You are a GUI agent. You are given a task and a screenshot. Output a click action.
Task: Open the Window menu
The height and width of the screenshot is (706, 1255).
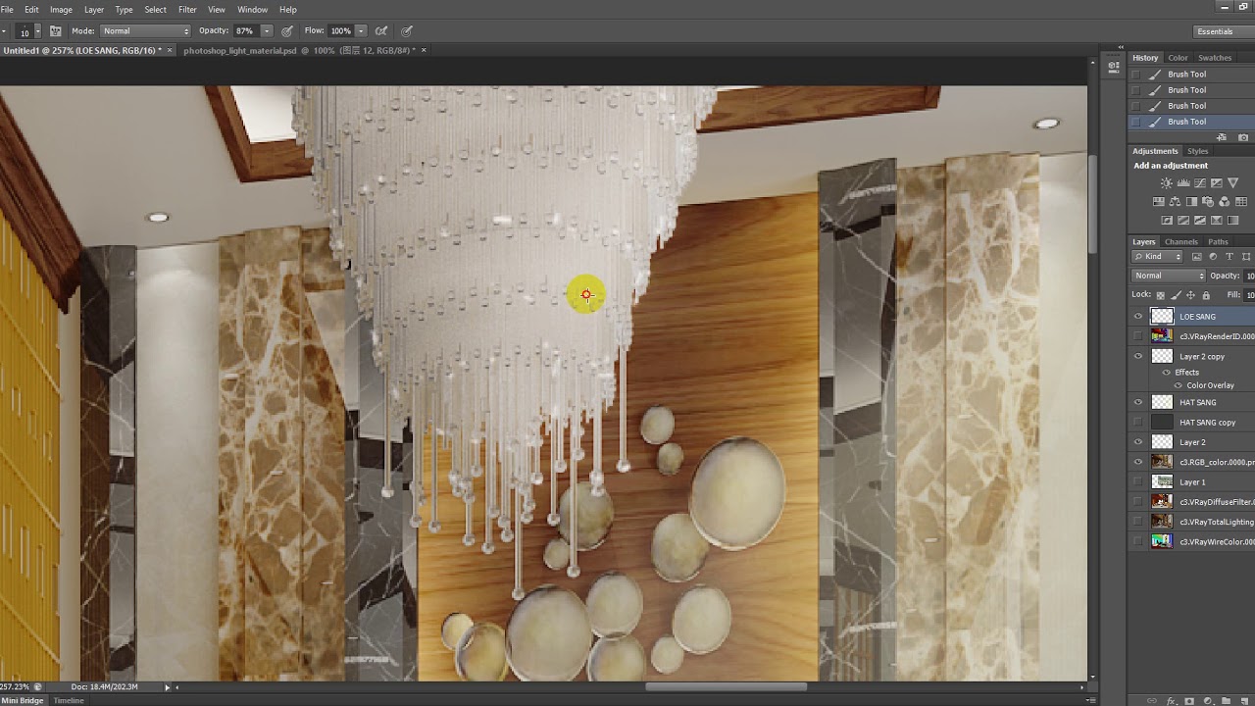[x=252, y=10]
